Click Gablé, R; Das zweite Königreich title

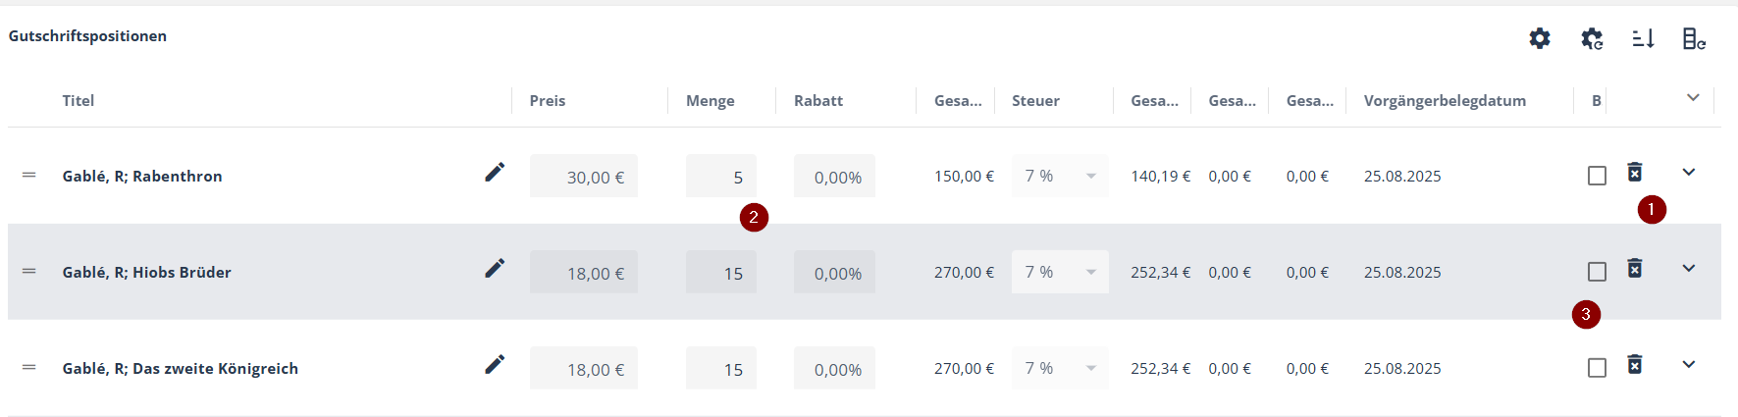(x=181, y=368)
